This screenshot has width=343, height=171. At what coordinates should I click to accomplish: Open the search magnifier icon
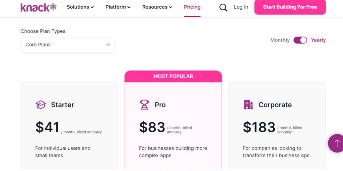223,8
